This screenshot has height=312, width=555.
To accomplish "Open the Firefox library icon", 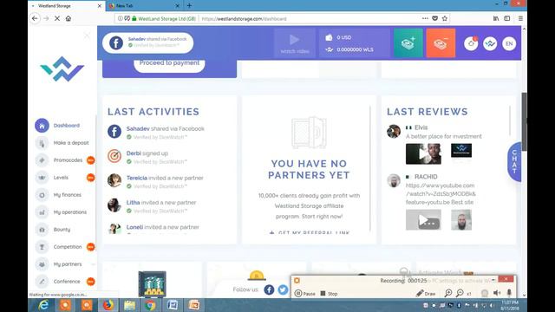I will coord(496,18).
